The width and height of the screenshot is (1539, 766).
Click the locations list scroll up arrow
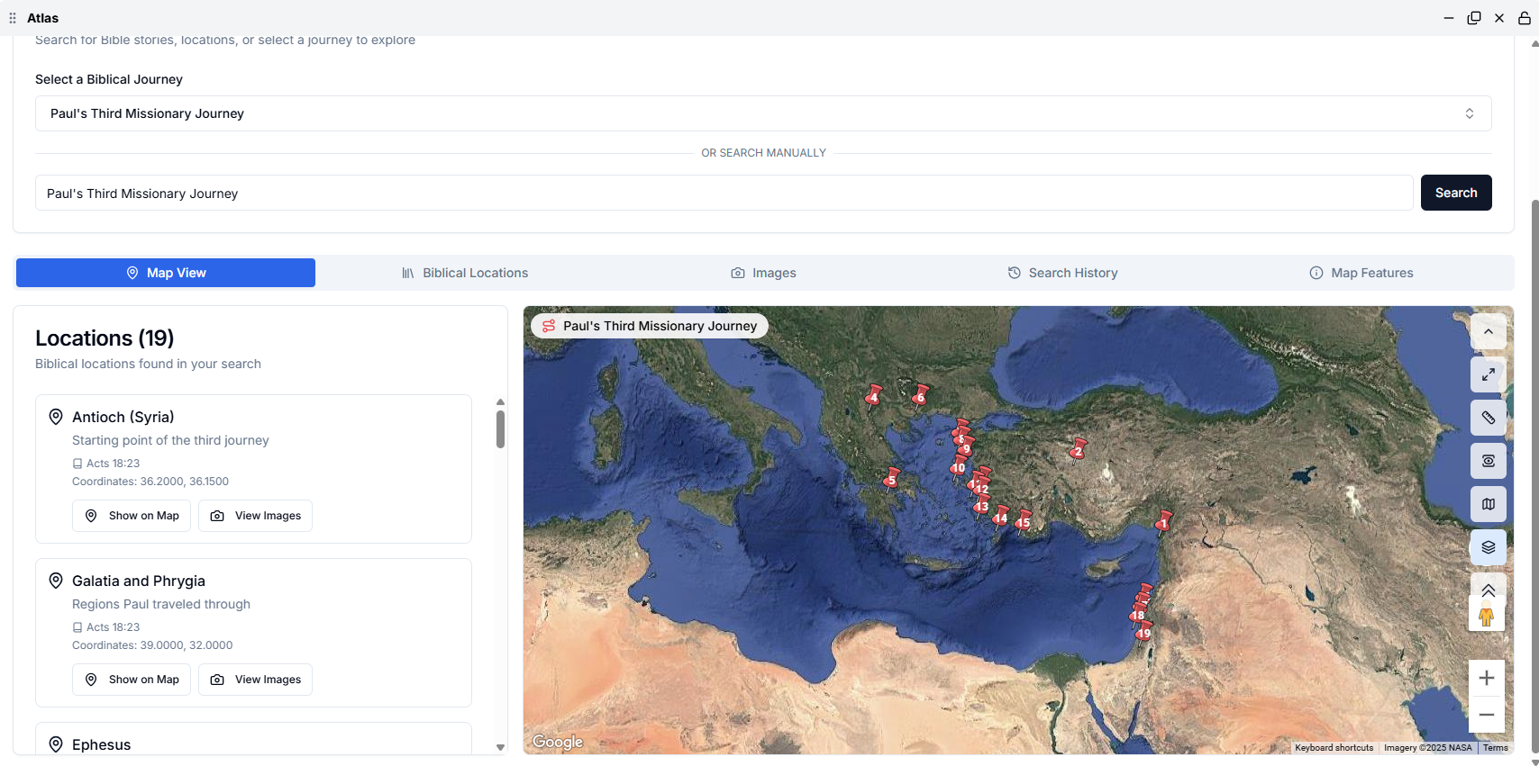coord(500,402)
